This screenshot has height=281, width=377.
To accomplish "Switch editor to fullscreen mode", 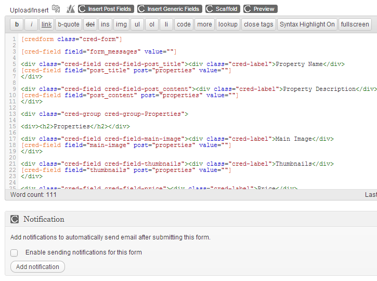I will 355,24.
